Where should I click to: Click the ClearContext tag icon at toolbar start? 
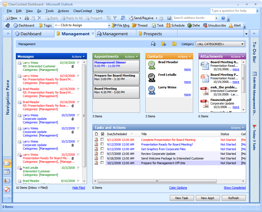click(x=8, y=25)
